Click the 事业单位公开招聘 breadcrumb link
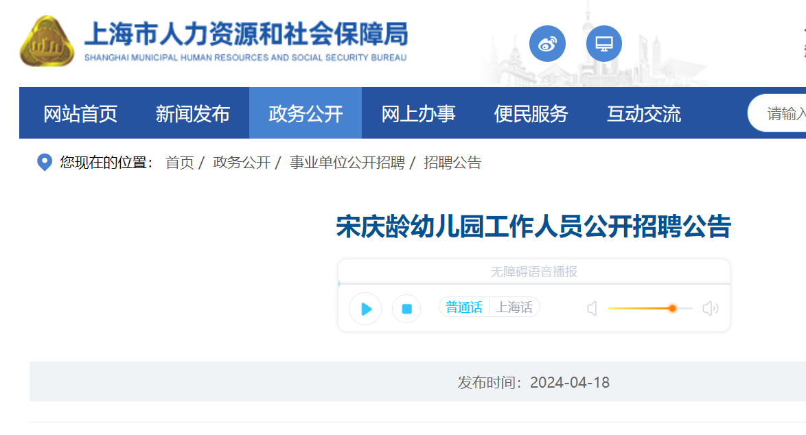806x435 pixels. [x=347, y=163]
